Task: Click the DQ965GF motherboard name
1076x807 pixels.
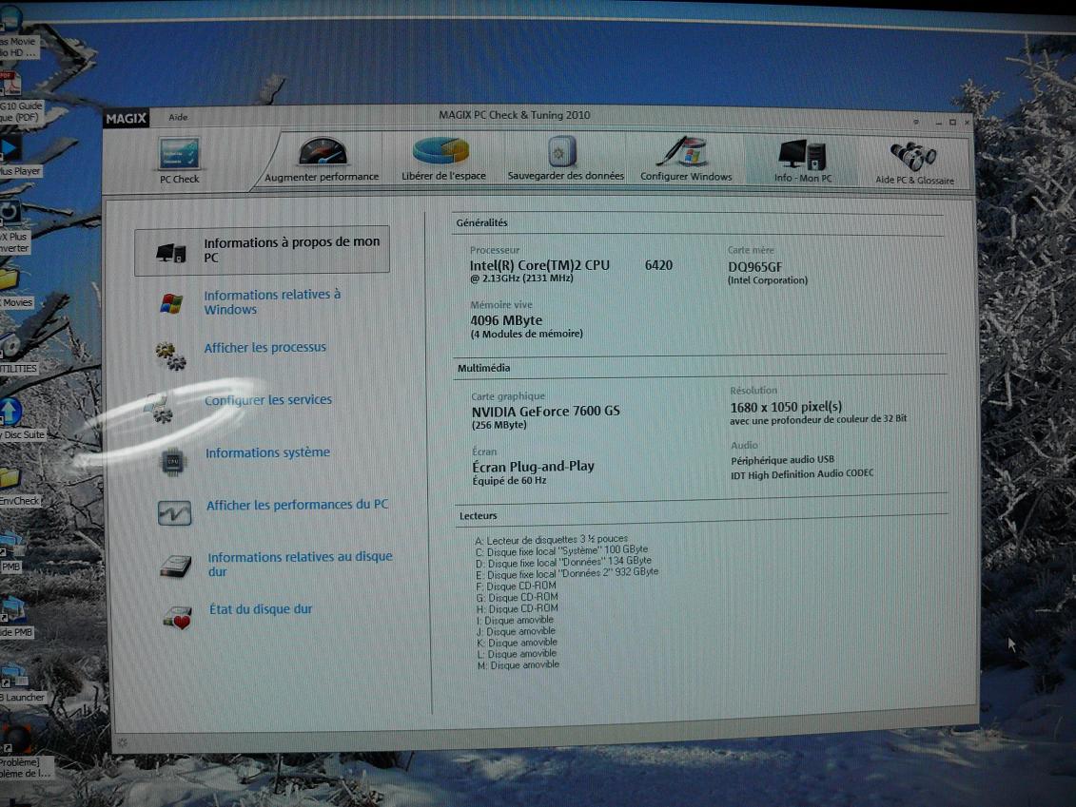Action: point(754,267)
